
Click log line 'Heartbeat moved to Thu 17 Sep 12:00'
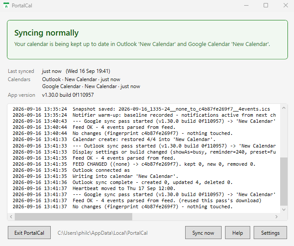click(94, 188)
